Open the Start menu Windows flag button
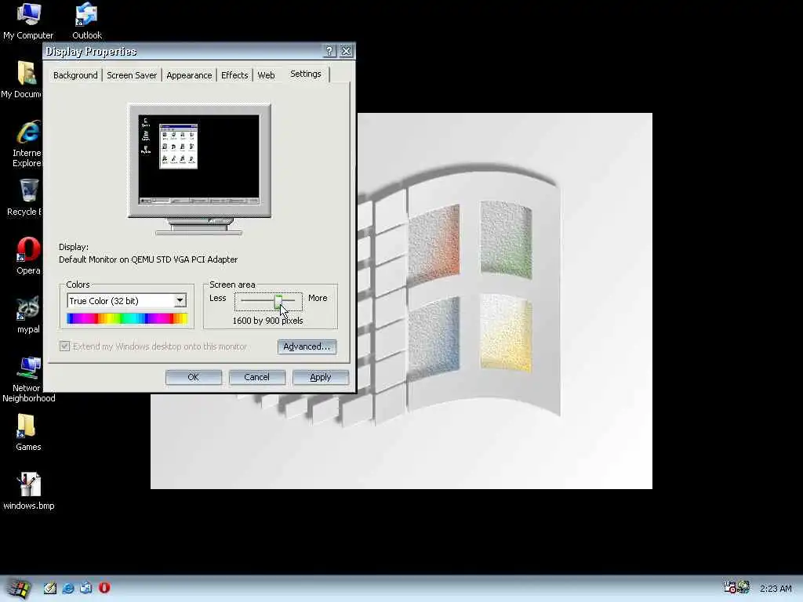 click(20, 589)
